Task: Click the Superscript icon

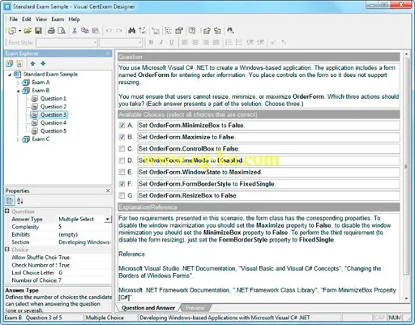Action: coord(273,42)
